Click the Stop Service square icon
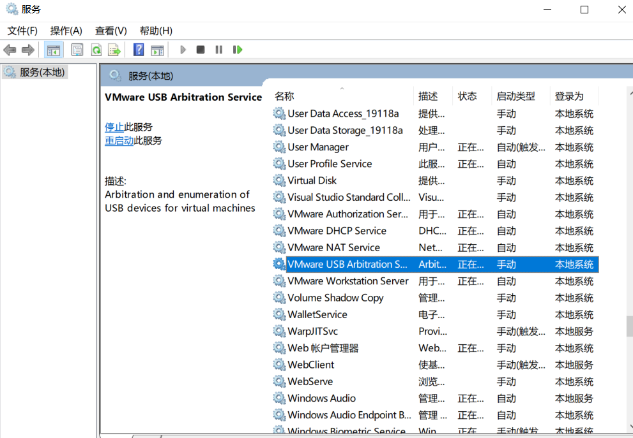 pyautogui.click(x=200, y=50)
